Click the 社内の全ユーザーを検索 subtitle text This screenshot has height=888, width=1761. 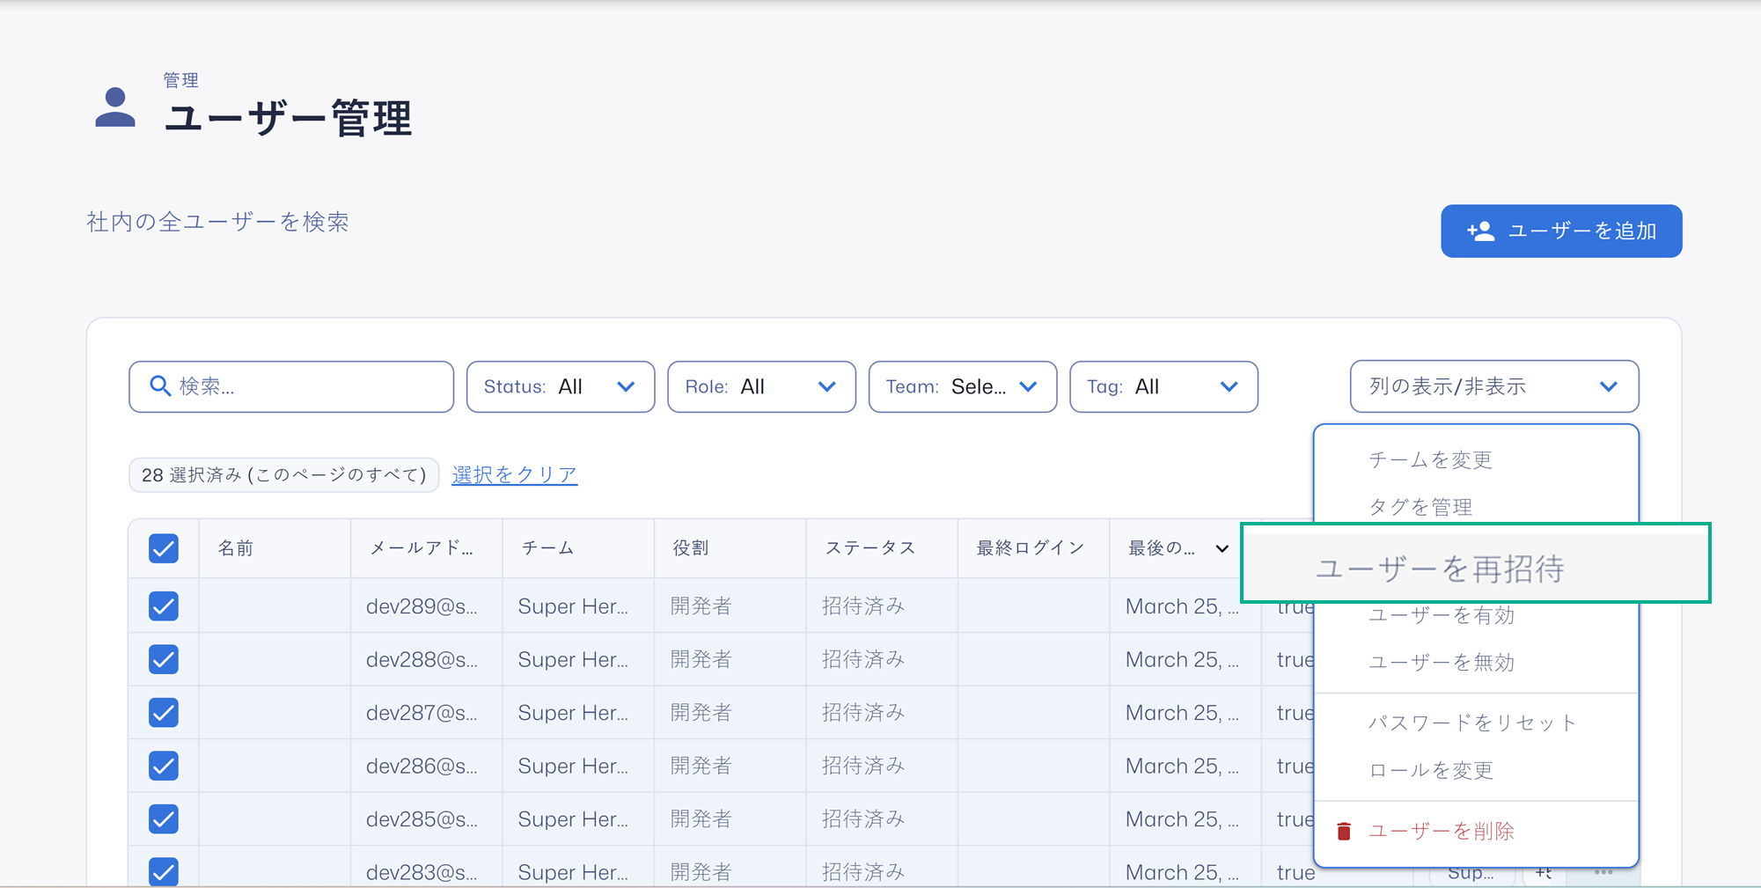[x=217, y=222]
